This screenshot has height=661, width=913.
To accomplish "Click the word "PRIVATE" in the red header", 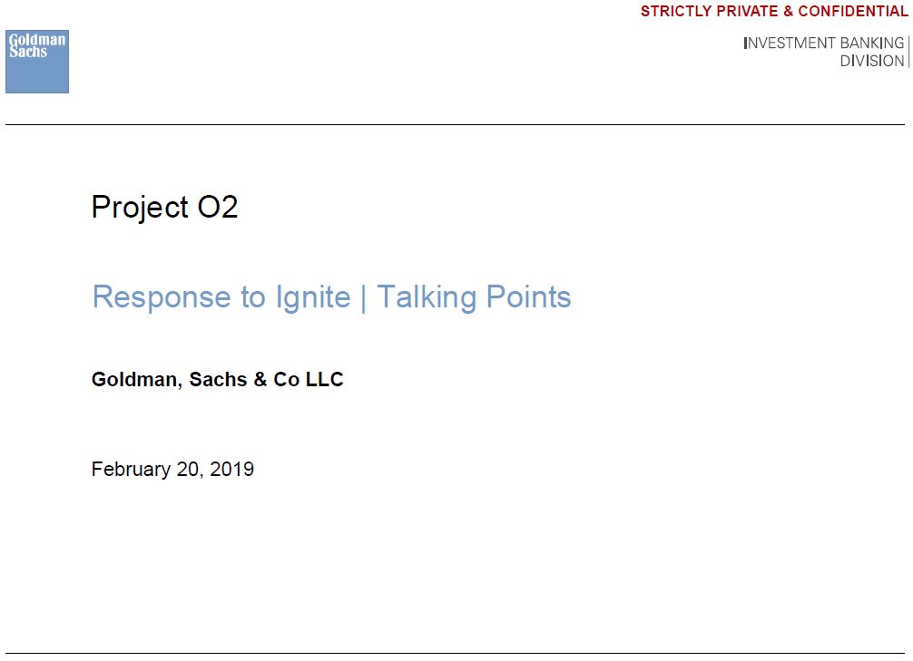I will pyautogui.click(x=748, y=12).
